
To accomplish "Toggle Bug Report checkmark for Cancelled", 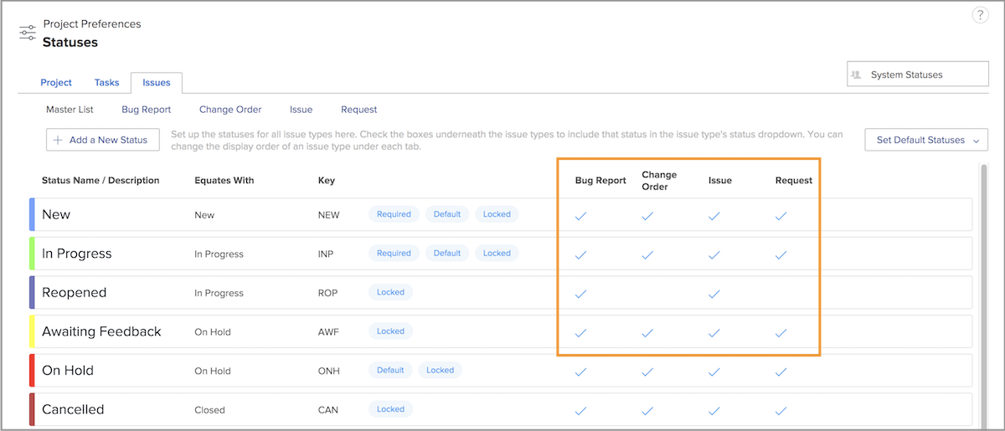I will (x=580, y=411).
